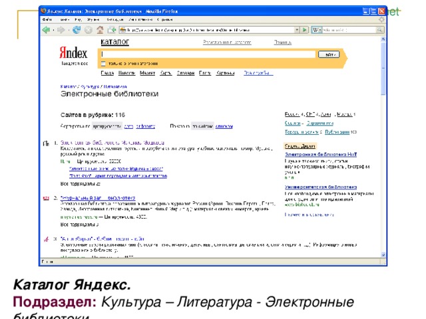This screenshot has width=426, height=319.
Task: Click the 'каталог' heading link
Action: pyautogui.click(x=115, y=42)
